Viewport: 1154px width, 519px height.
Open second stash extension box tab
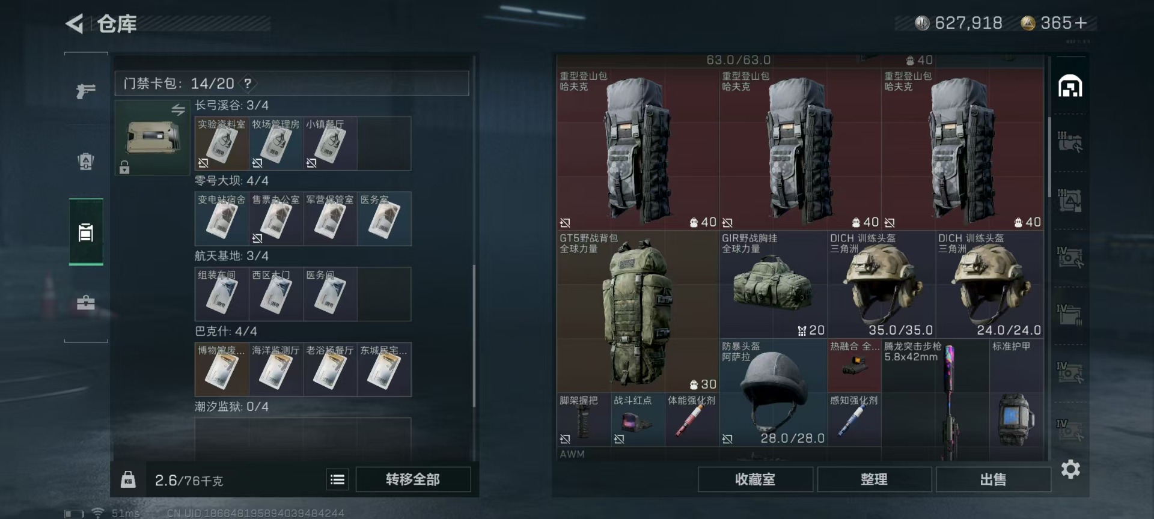(x=1070, y=201)
